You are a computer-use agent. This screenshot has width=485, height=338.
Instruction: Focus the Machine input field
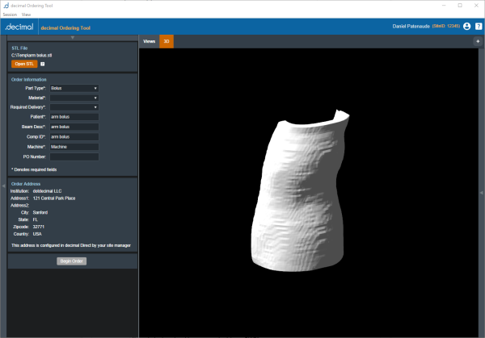click(x=74, y=147)
